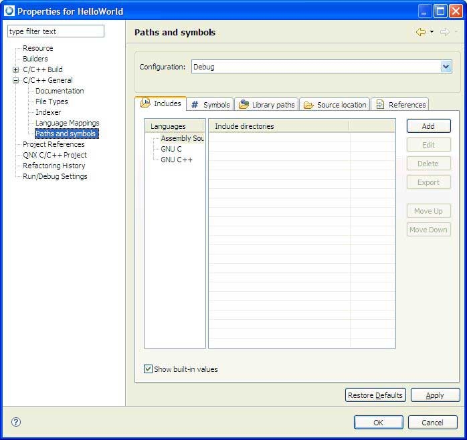This screenshot has height=440, width=467.
Task: Toggle the Show built-in values checkbox
Action: tap(149, 369)
